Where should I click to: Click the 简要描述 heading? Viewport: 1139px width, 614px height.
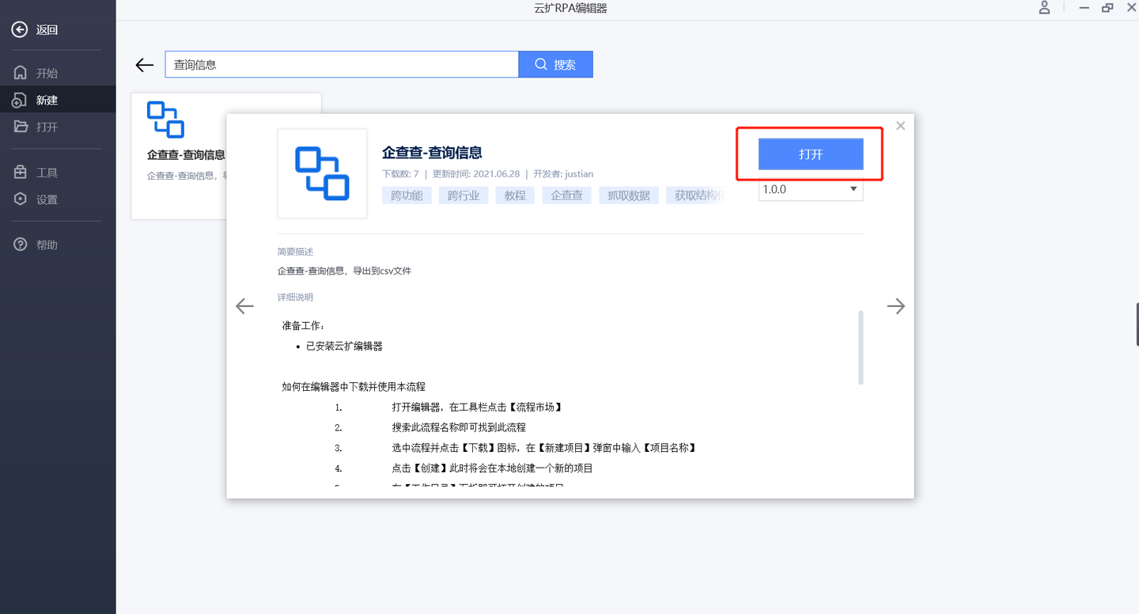(x=295, y=252)
